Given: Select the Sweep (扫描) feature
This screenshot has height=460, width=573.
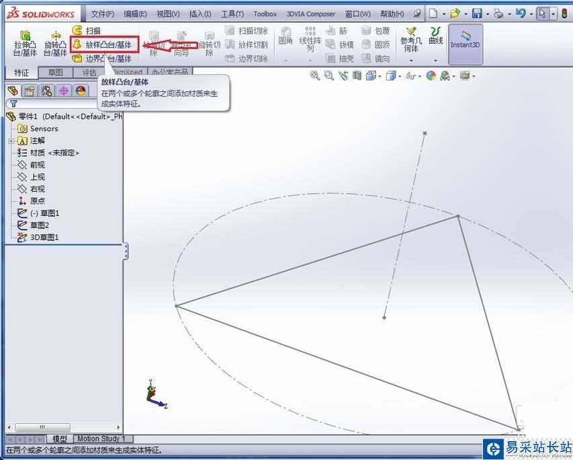Looking at the screenshot, I should point(86,30).
